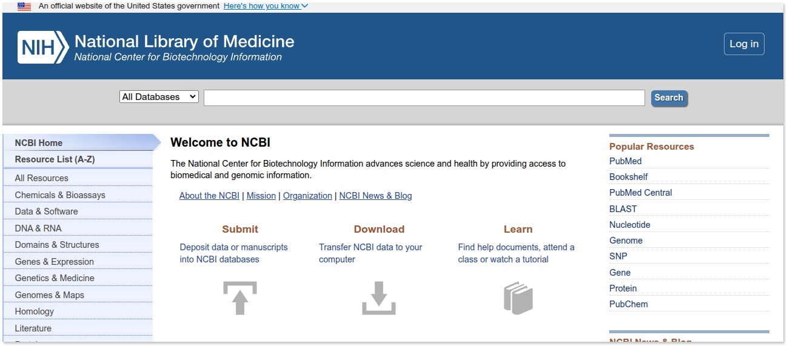Viewport: 787px width, 346px height.
Task: Click the Submit upload arrow icon
Action: click(240, 298)
